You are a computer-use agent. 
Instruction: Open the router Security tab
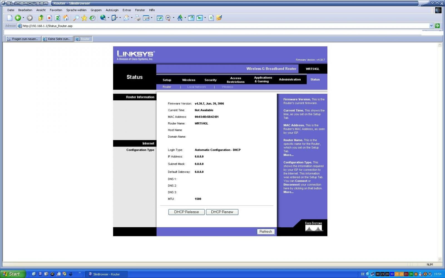point(211,80)
